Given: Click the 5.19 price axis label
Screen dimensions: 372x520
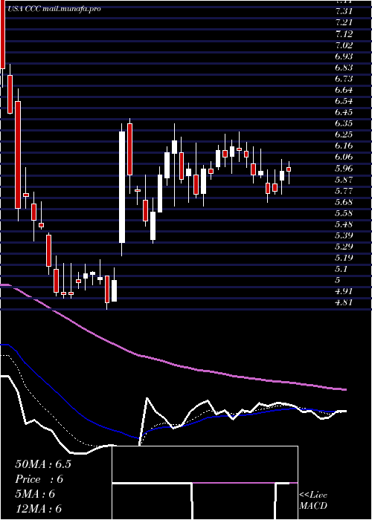Looking at the screenshot, I should 344,258.
